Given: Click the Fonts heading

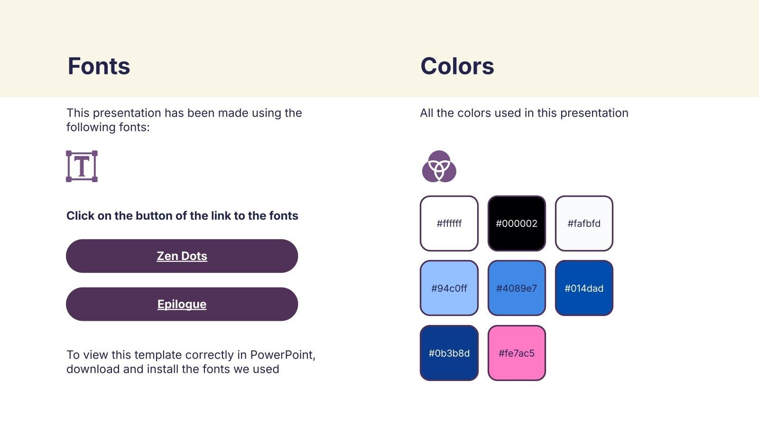Looking at the screenshot, I should point(99,66).
